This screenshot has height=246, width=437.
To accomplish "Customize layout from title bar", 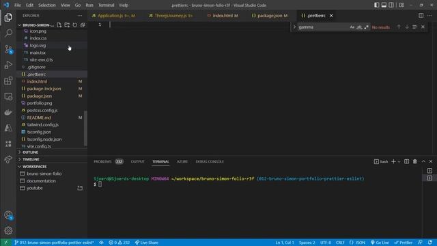I will coord(401,5).
